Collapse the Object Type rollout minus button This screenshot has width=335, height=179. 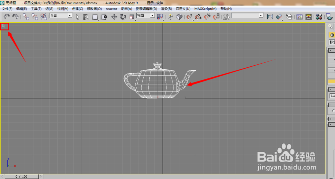[x=331, y=50]
